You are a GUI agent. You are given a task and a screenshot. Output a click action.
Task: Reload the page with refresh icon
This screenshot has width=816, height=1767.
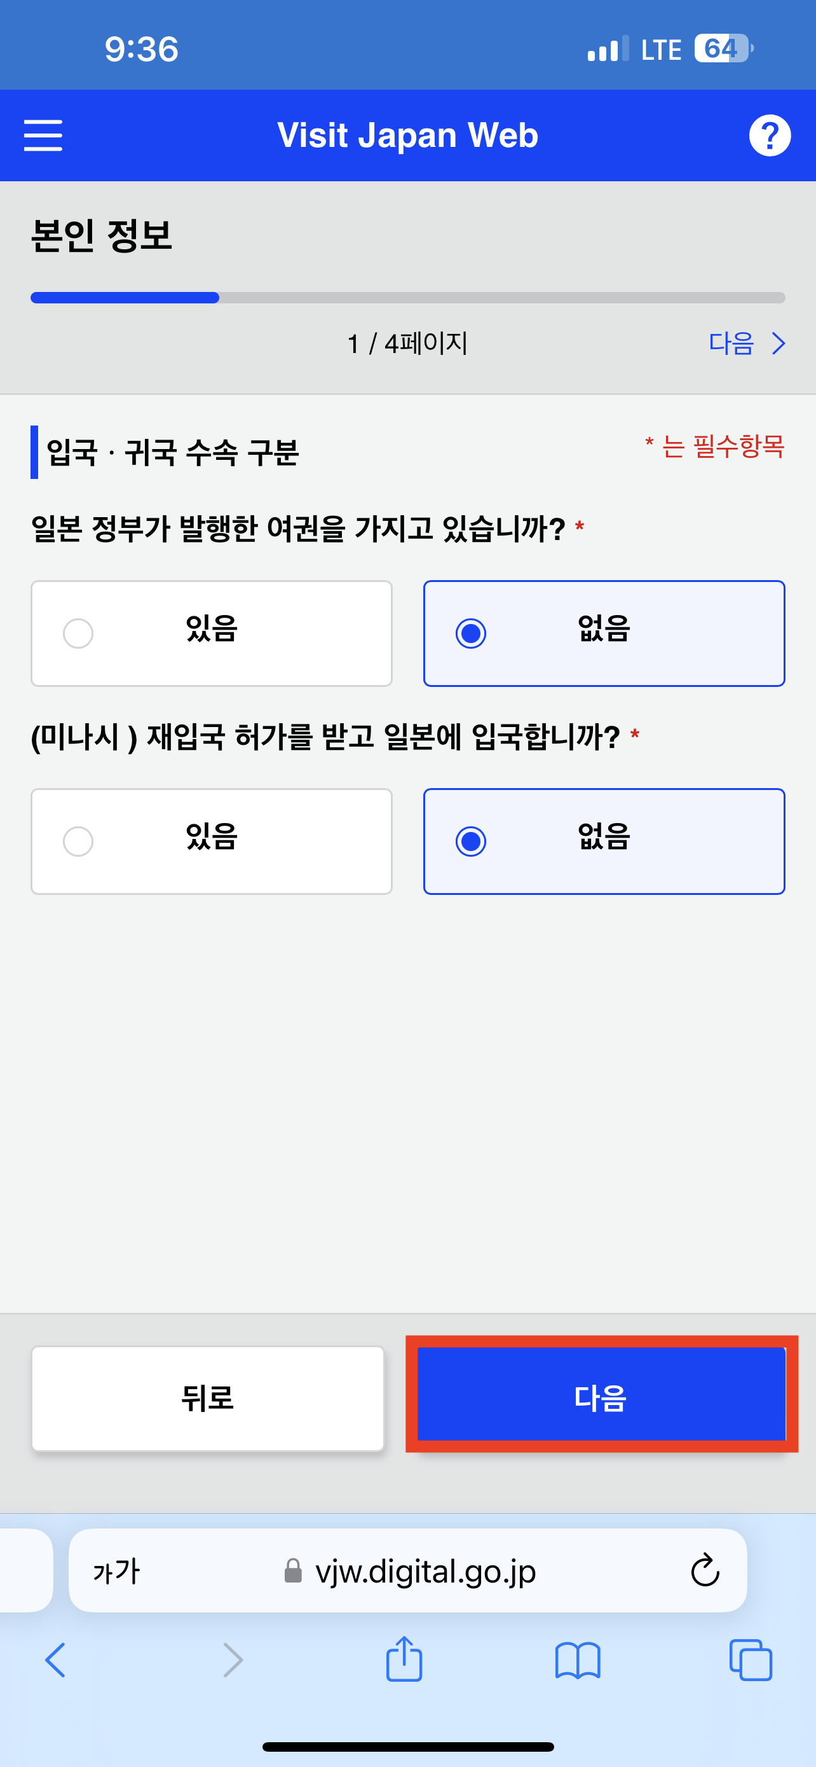(x=705, y=1570)
